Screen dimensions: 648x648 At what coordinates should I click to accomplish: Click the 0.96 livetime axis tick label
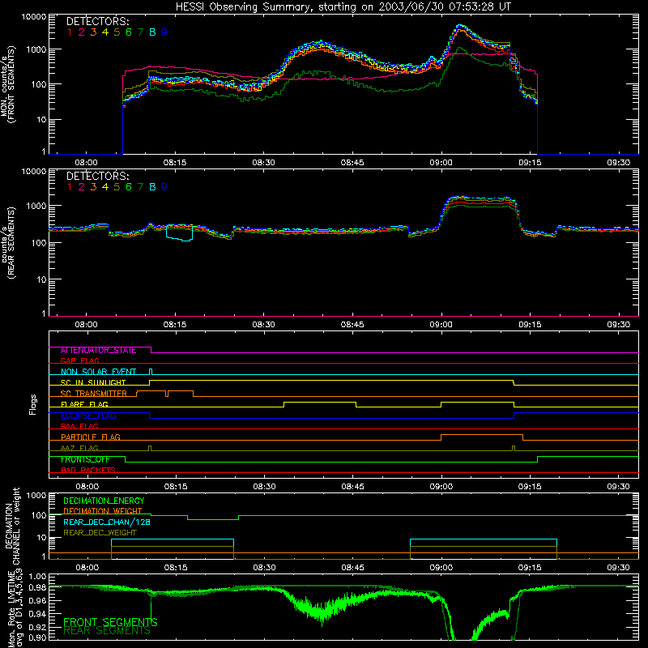tap(37, 601)
